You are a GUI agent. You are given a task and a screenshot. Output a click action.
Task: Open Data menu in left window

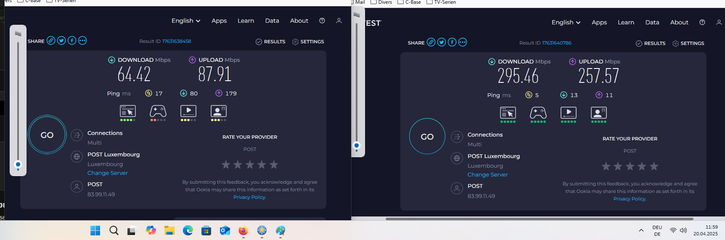tap(272, 21)
